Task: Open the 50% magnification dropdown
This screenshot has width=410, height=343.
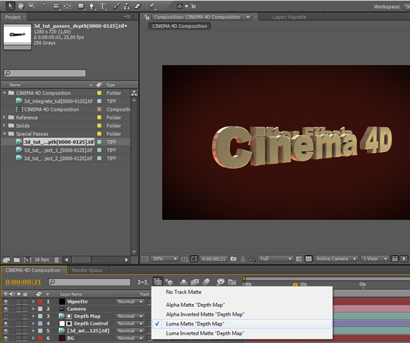Action: point(165,259)
